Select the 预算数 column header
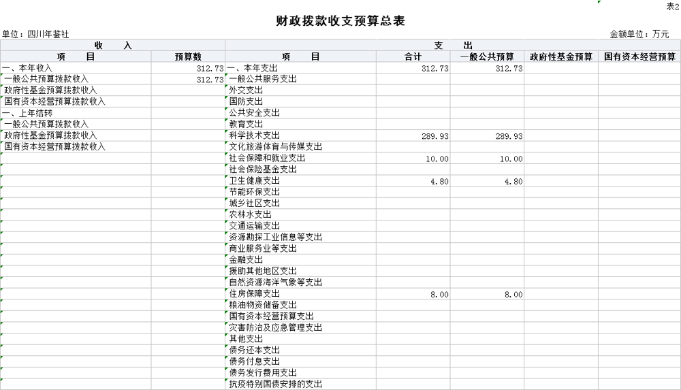681x390 pixels. pyautogui.click(x=188, y=57)
